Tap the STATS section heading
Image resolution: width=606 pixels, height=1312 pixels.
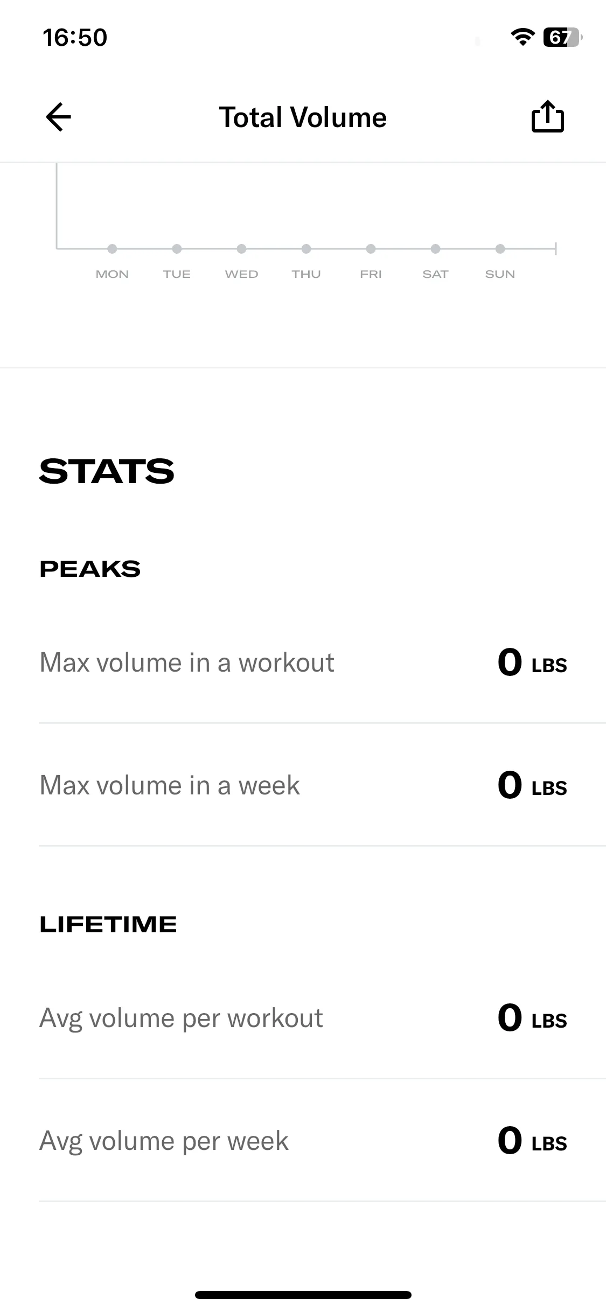point(107,471)
